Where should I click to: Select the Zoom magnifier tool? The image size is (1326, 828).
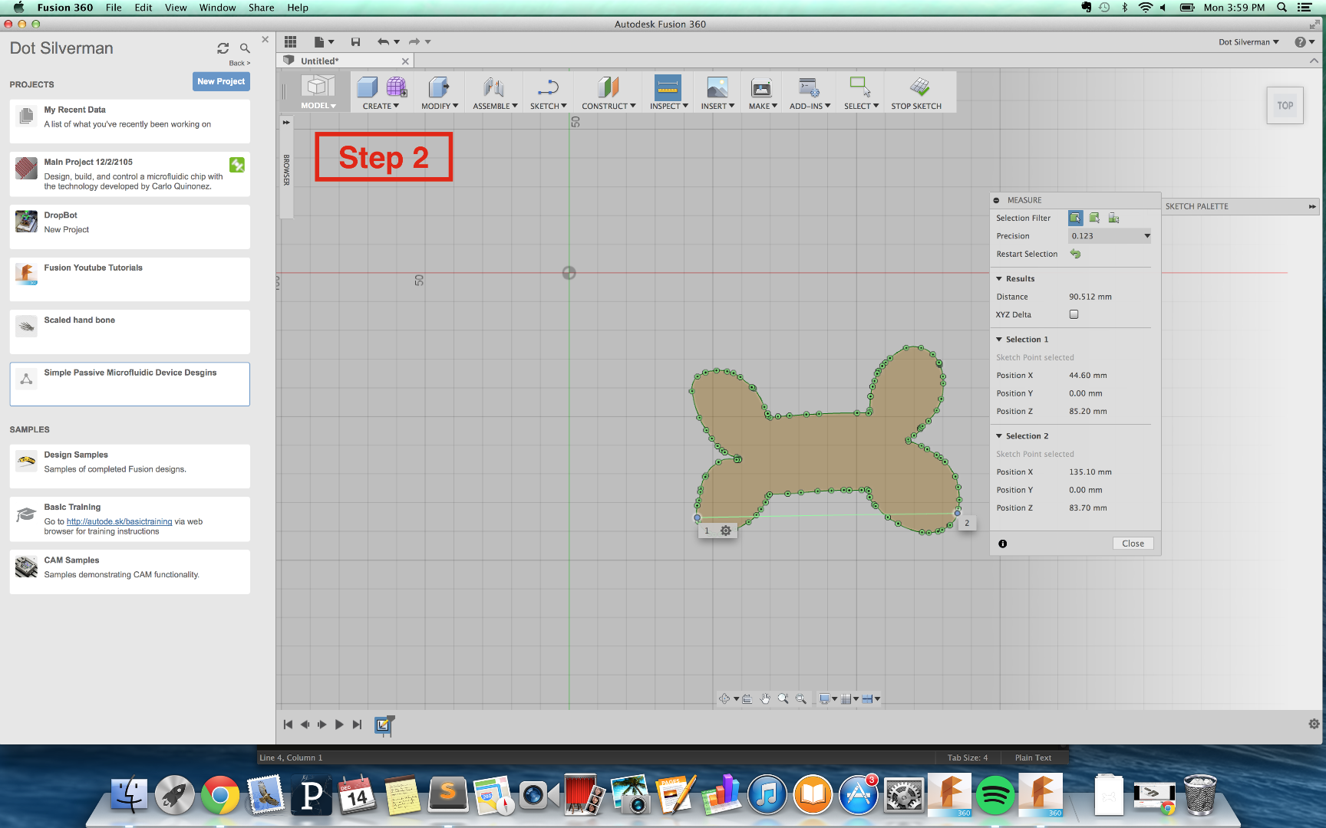[783, 698]
